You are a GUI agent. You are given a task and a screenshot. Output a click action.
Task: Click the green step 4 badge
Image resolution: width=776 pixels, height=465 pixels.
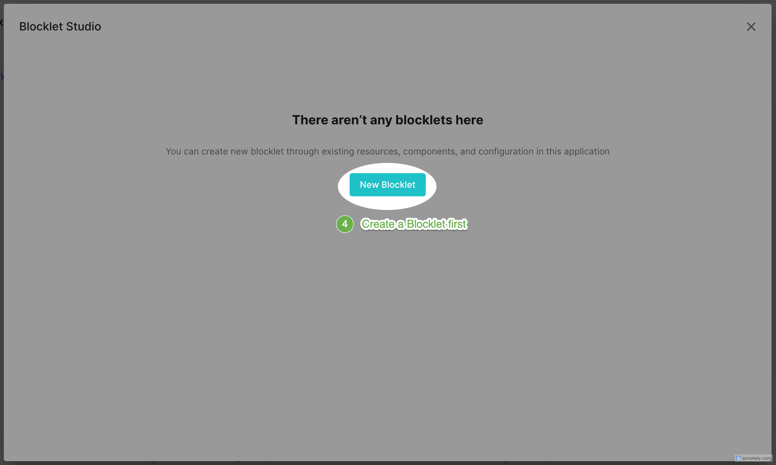[x=345, y=224]
